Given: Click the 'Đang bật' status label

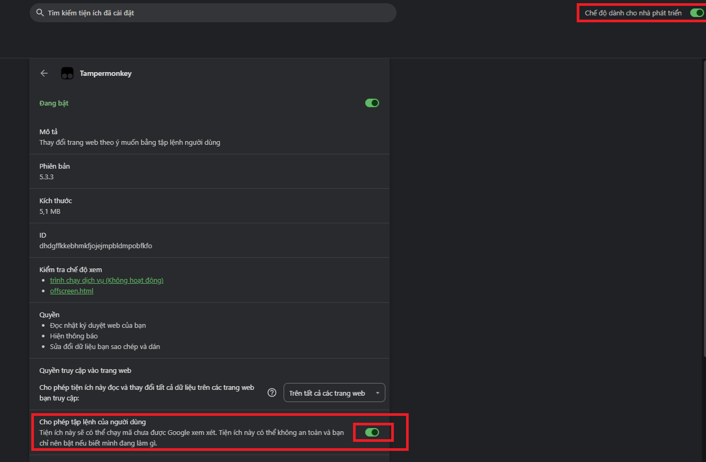Looking at the screenshot, I should pos(54,103).
